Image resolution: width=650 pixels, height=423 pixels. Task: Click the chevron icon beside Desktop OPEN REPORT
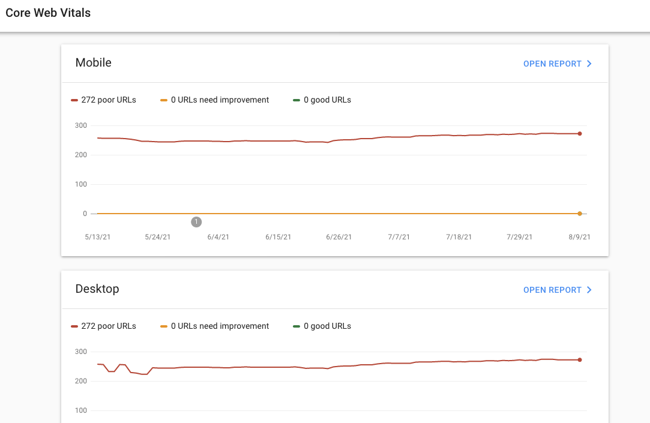pos(589,290)
